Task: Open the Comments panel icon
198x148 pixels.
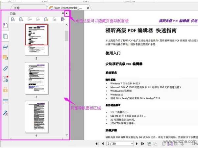Action: click(5, 57)
